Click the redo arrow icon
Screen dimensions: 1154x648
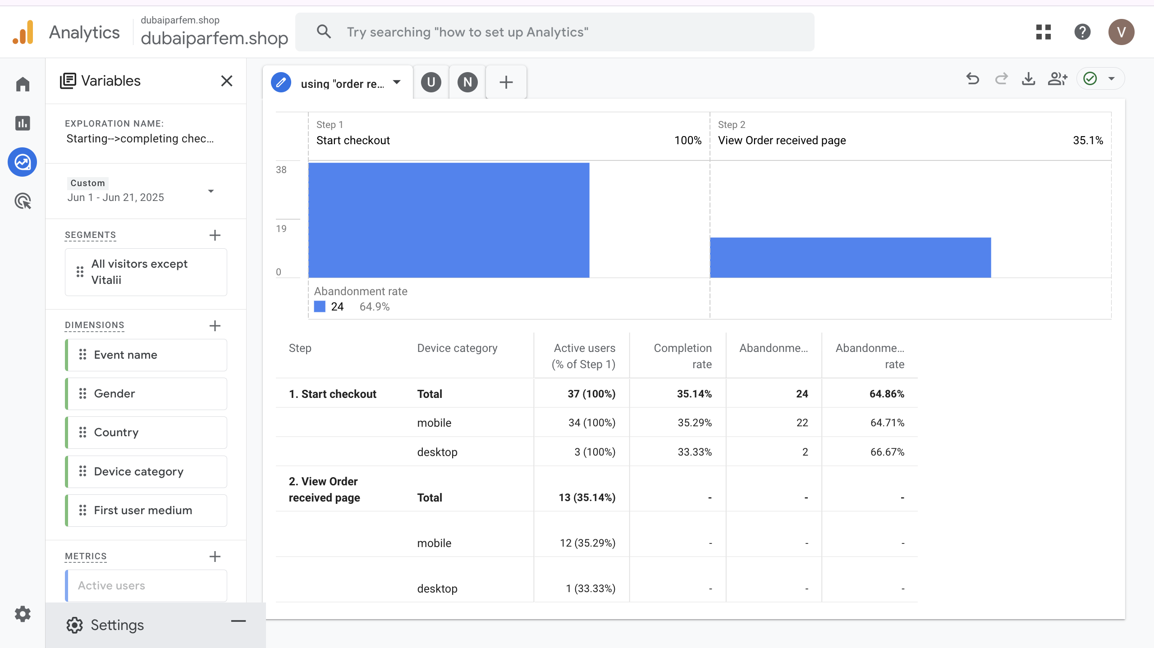pos(1001,79)
